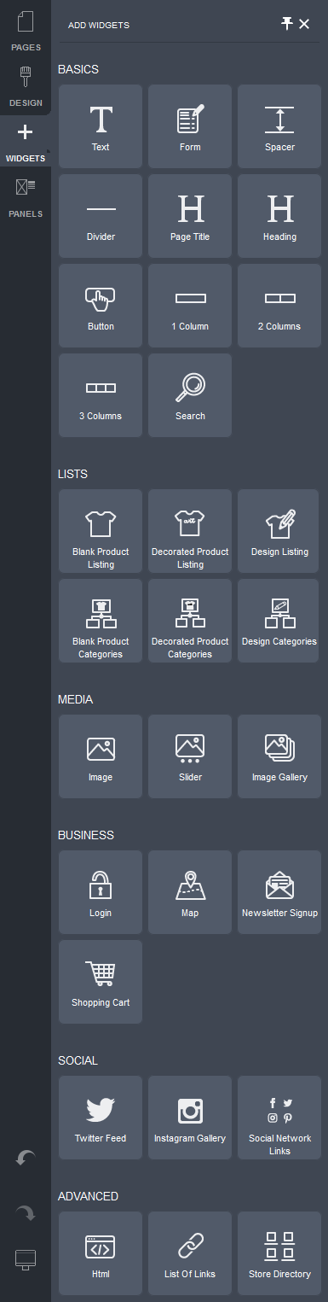
Task: Open the Pages sidebar tab
Action: point(26,31)
